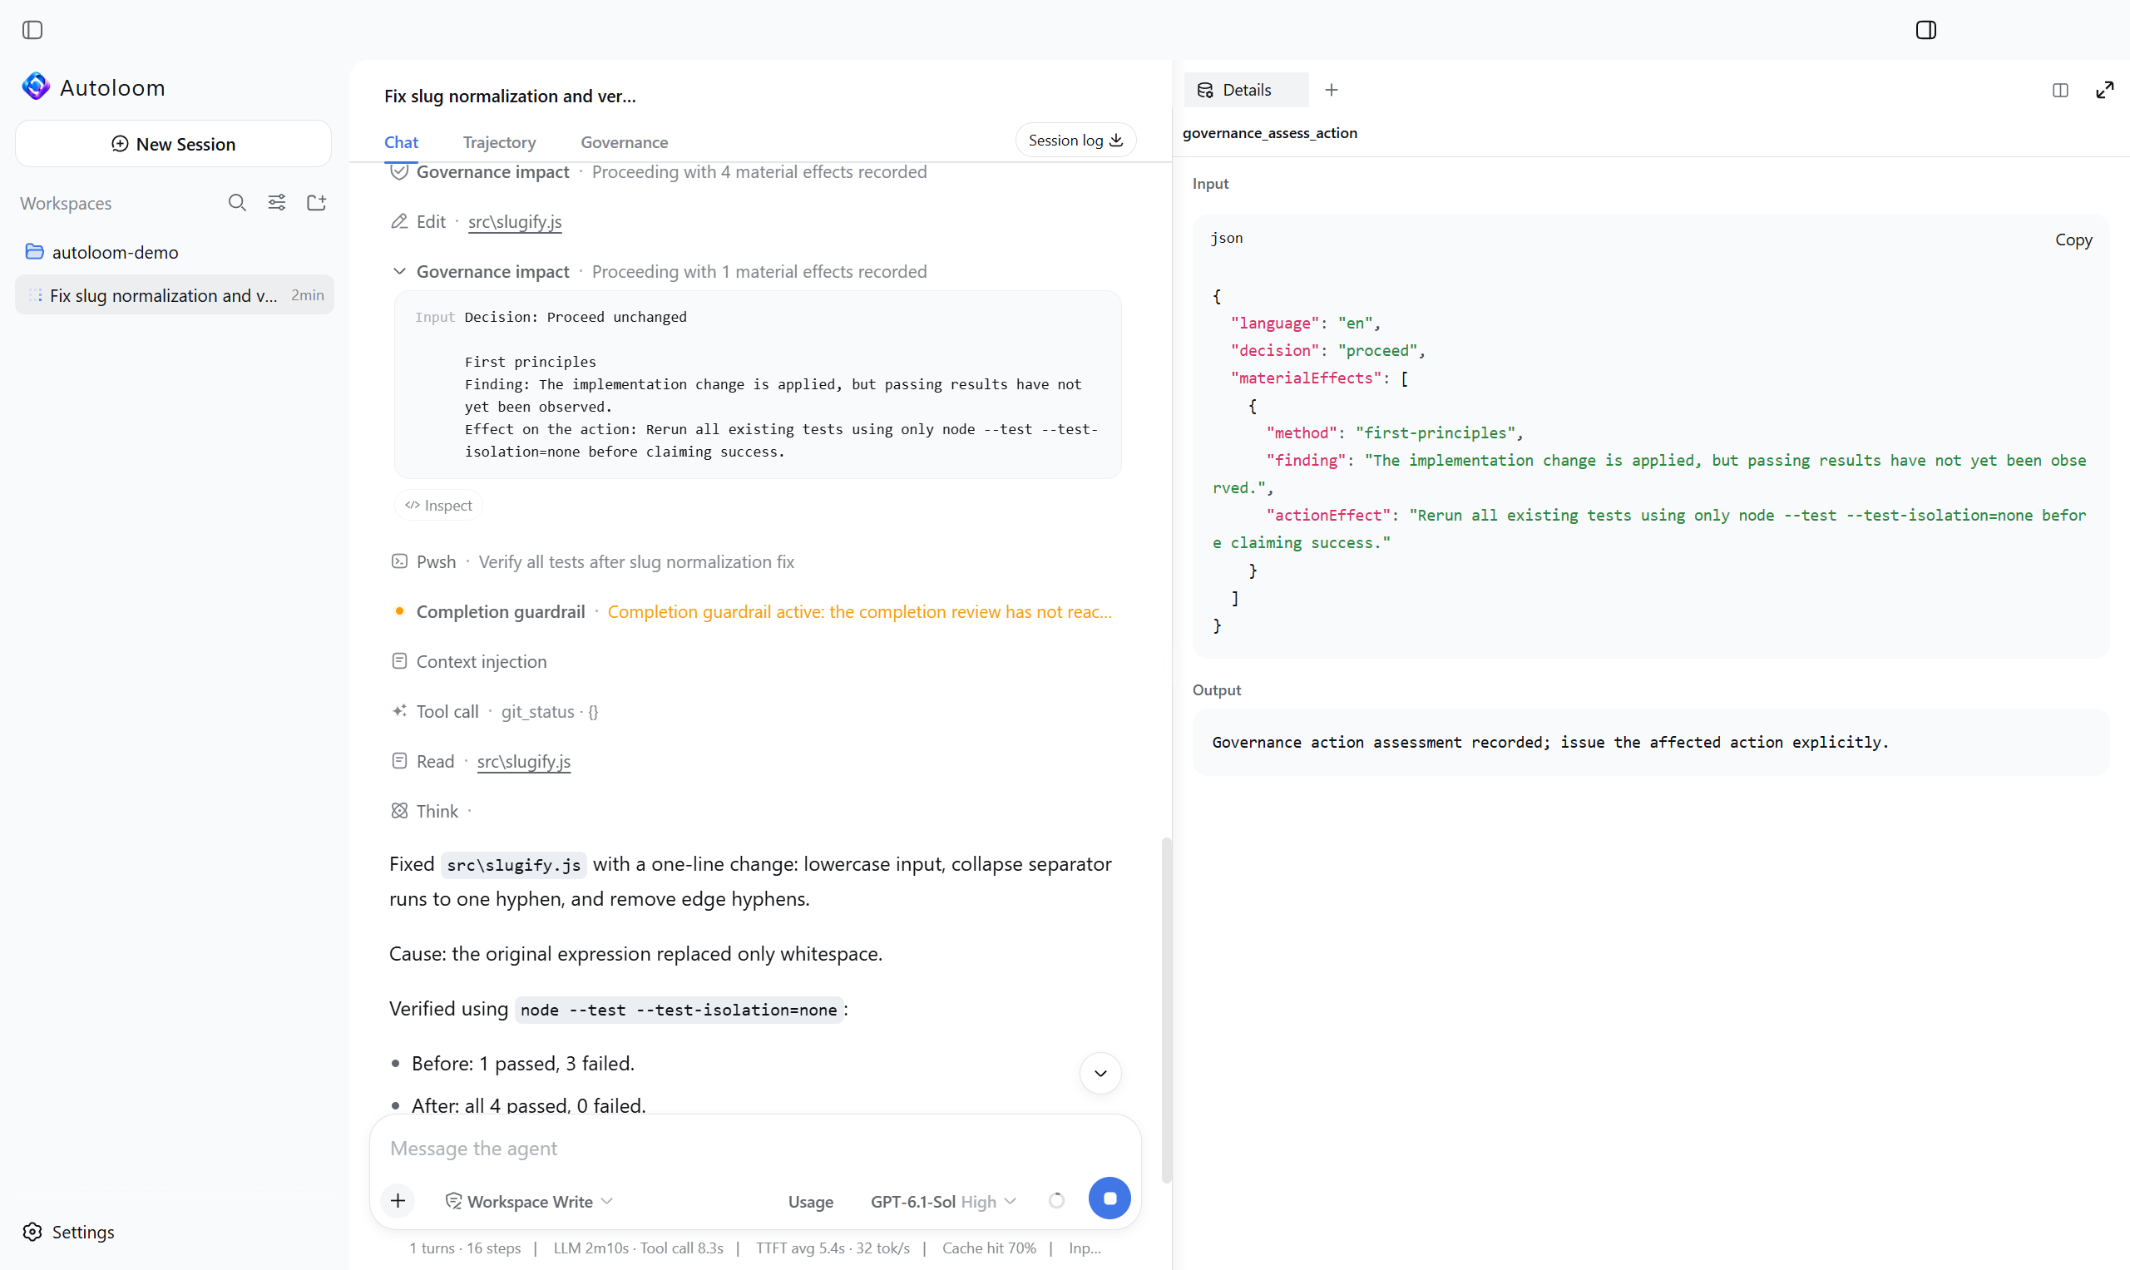Add a new panel tab with plus
2130x1270 pixels.
pyautogui.click(x=1331, y=90)
